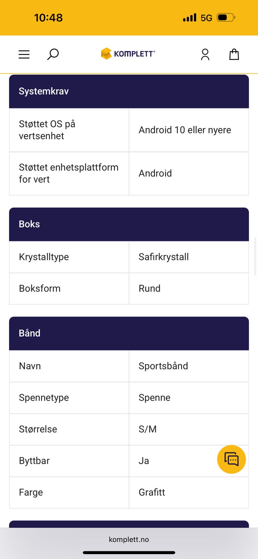Tap the Grafitt color value

click(x=152, y=492)
